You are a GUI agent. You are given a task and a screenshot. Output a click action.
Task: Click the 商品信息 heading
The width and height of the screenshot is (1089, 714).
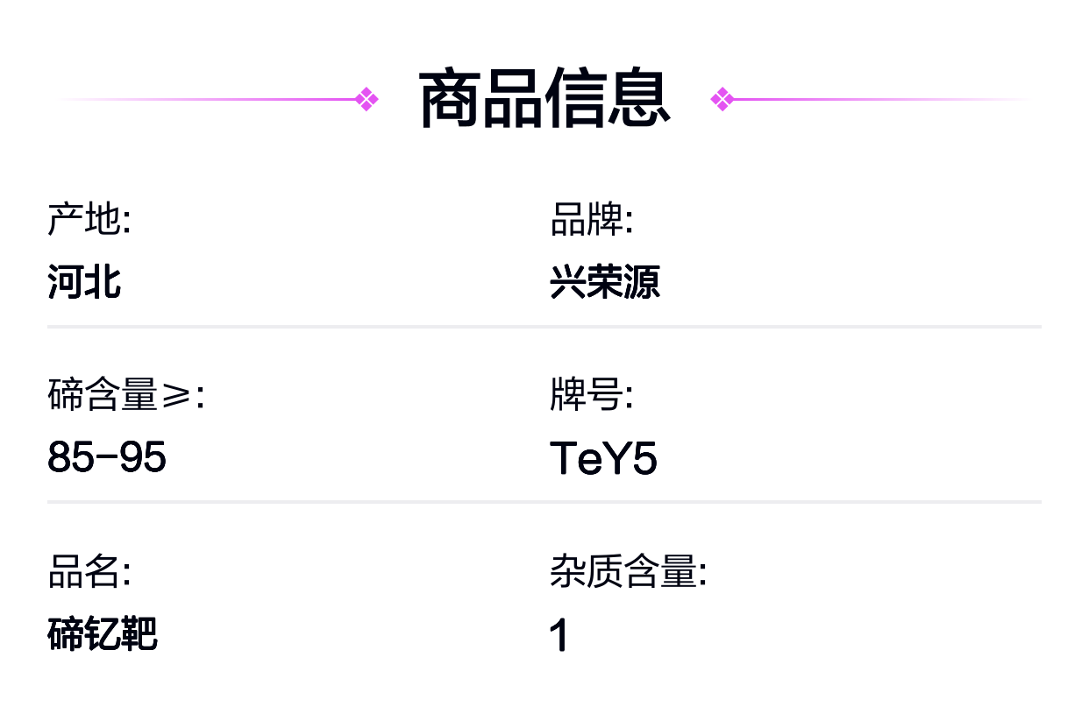[544, 99]
